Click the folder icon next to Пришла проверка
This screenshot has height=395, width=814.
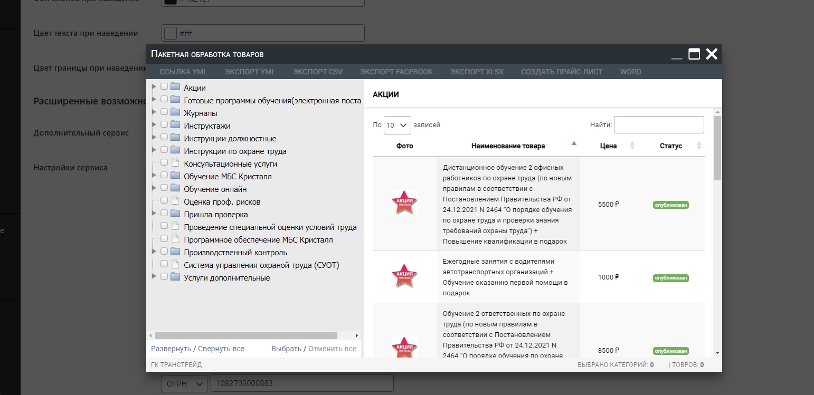pos(175,214)
